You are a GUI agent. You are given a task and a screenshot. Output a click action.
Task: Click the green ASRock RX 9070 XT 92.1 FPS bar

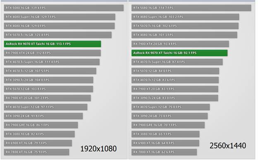[179, 53]
